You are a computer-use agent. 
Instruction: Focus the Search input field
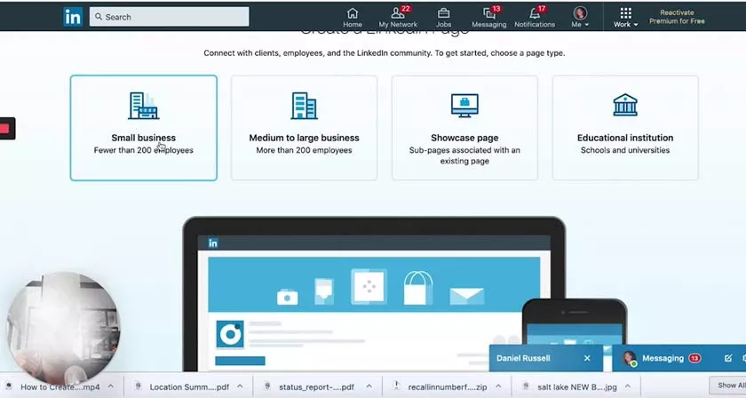(x=169, y=17)
